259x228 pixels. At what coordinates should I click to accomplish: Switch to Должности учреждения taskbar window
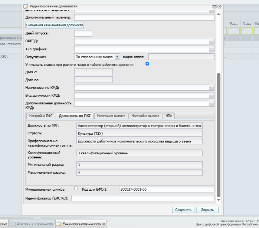pos(32,224)
